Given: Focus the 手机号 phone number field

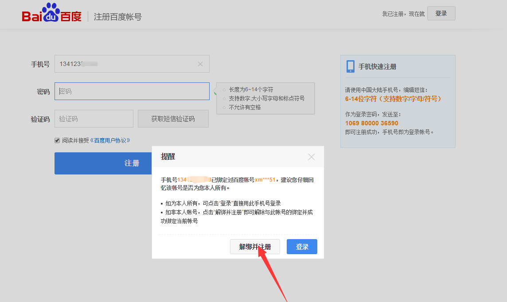Looking at the screenshot, I should (132, 64).
